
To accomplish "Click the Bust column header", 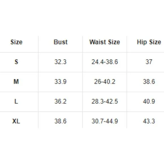I will point(61,42).
